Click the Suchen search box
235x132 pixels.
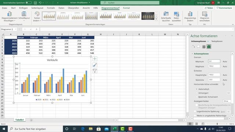(x=130, y=3)
